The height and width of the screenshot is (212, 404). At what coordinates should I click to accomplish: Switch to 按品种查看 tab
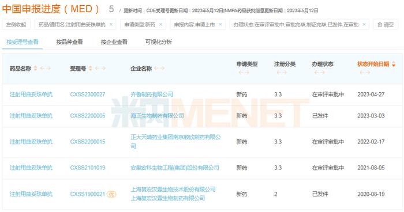(70, 42)
